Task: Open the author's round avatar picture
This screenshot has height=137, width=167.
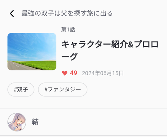Action: pos(17,122)
